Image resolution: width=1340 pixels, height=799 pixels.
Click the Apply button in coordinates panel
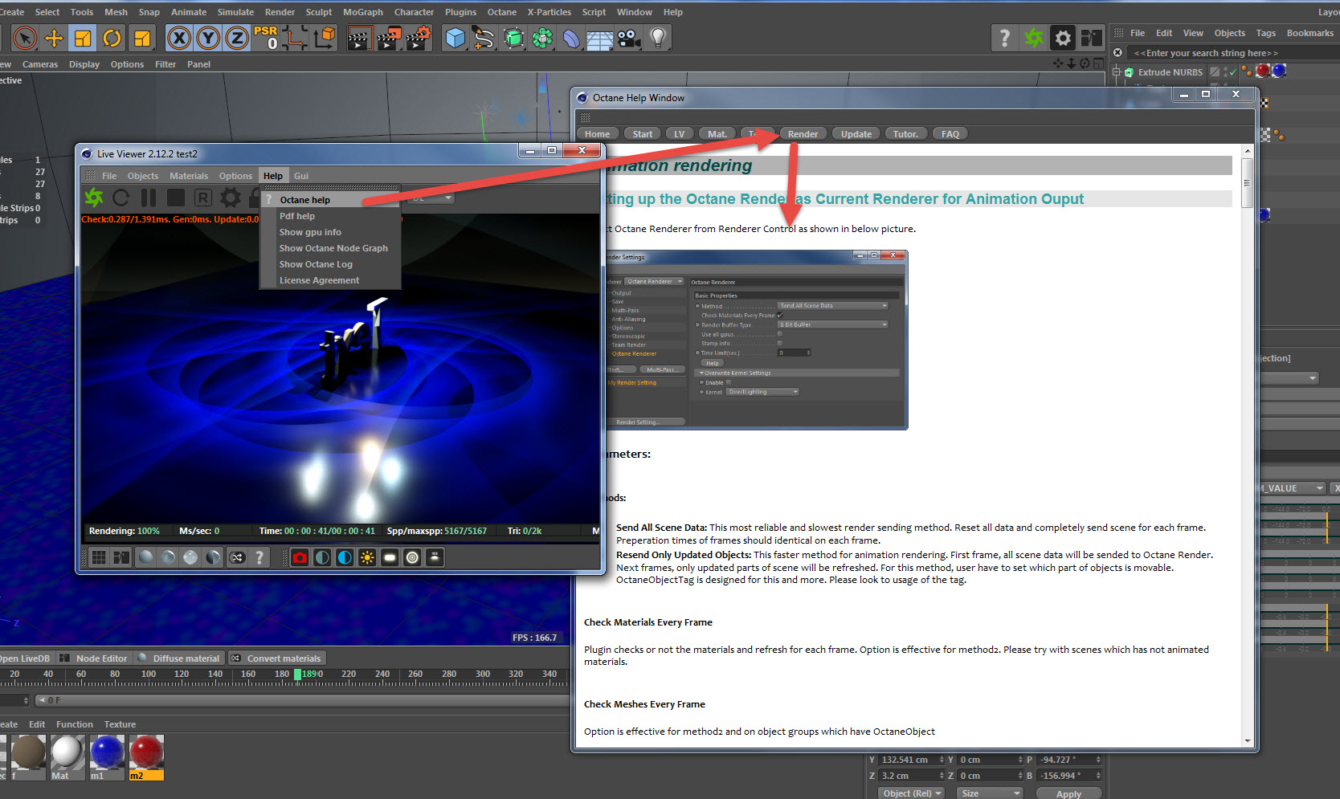click(1068, 793)
